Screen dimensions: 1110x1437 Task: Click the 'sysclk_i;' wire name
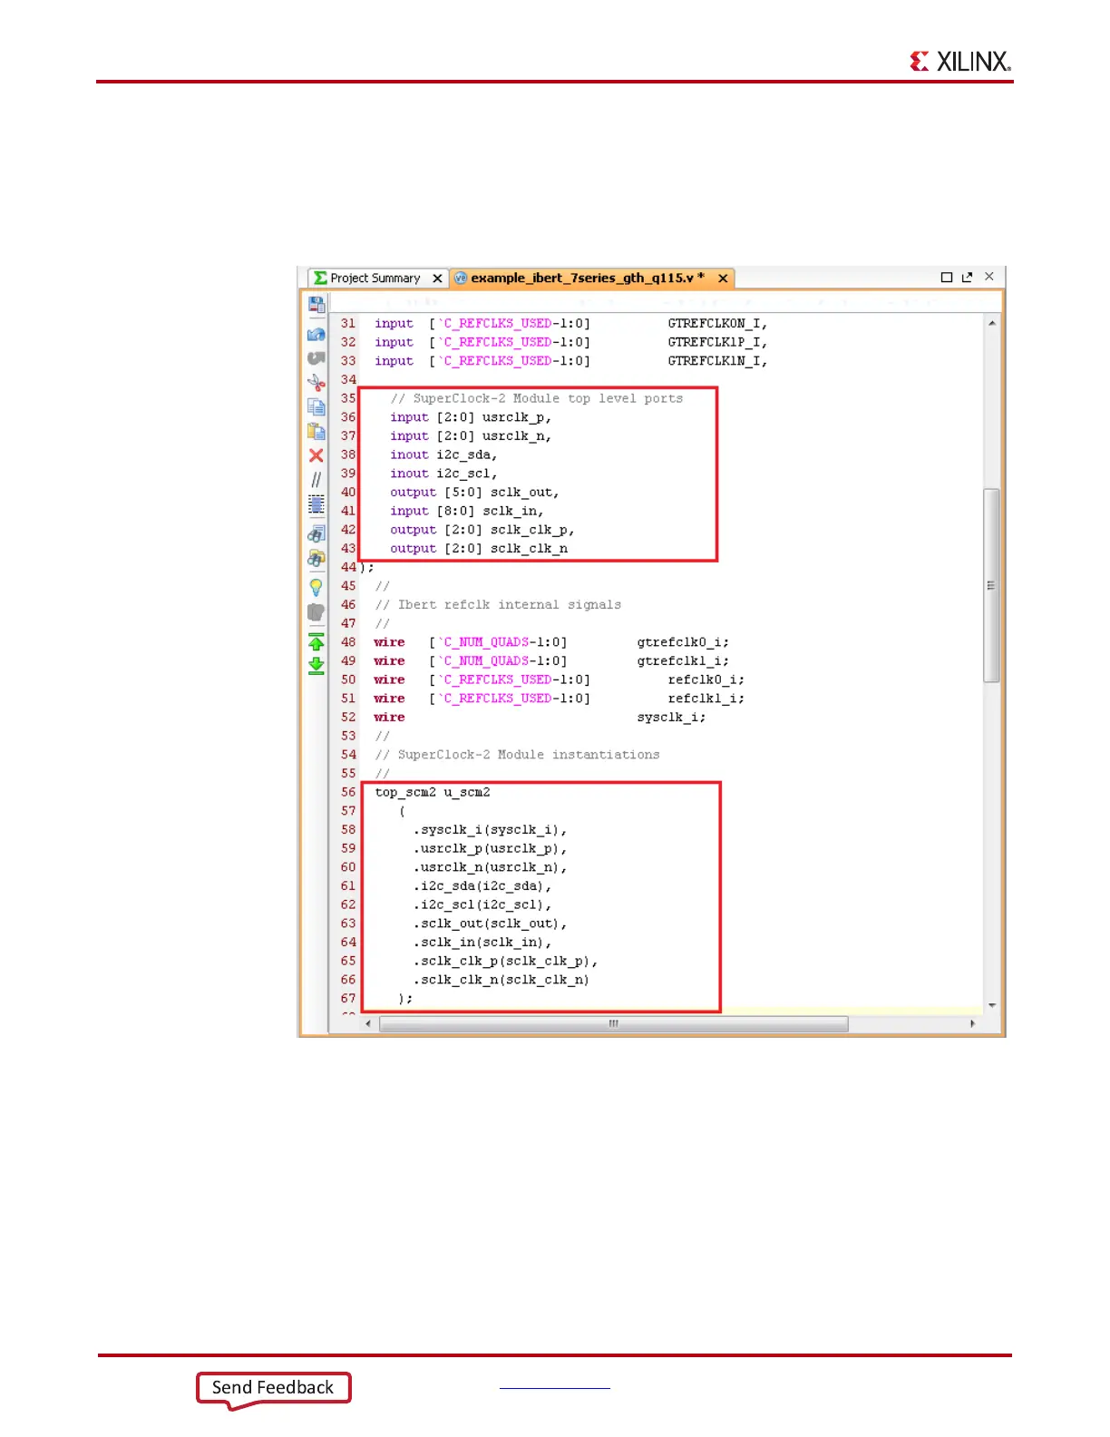point(671,718)
